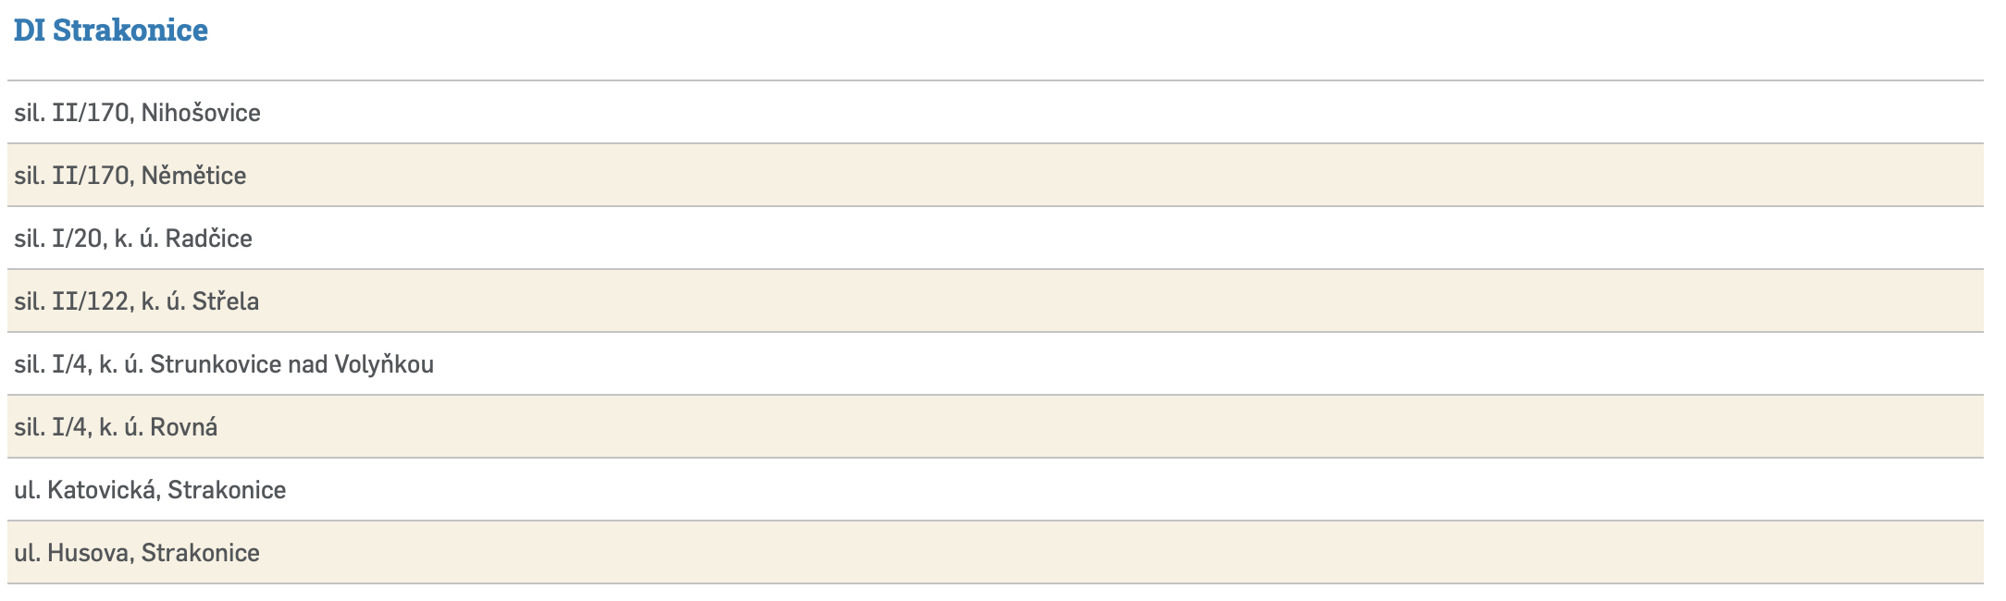Click the word Střela
The image size is (2006, 601).
point(225,301)
